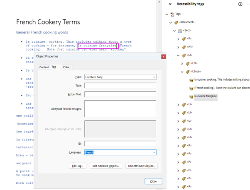Select the PDF Tags root icon
Image resolution: width=250 pixels, height=190 pixels.
[172, 14]
